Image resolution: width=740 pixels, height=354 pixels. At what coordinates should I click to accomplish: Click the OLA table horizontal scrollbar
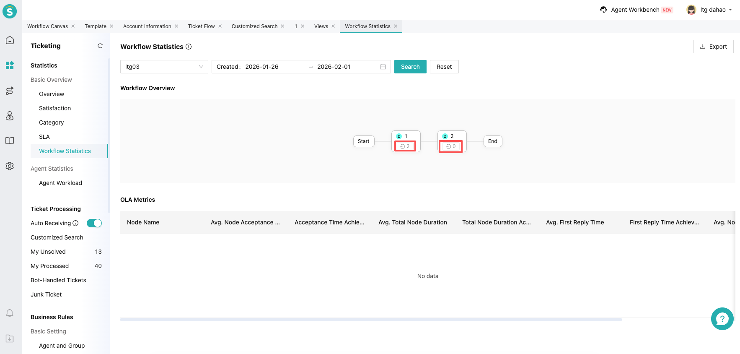[370, 320]
